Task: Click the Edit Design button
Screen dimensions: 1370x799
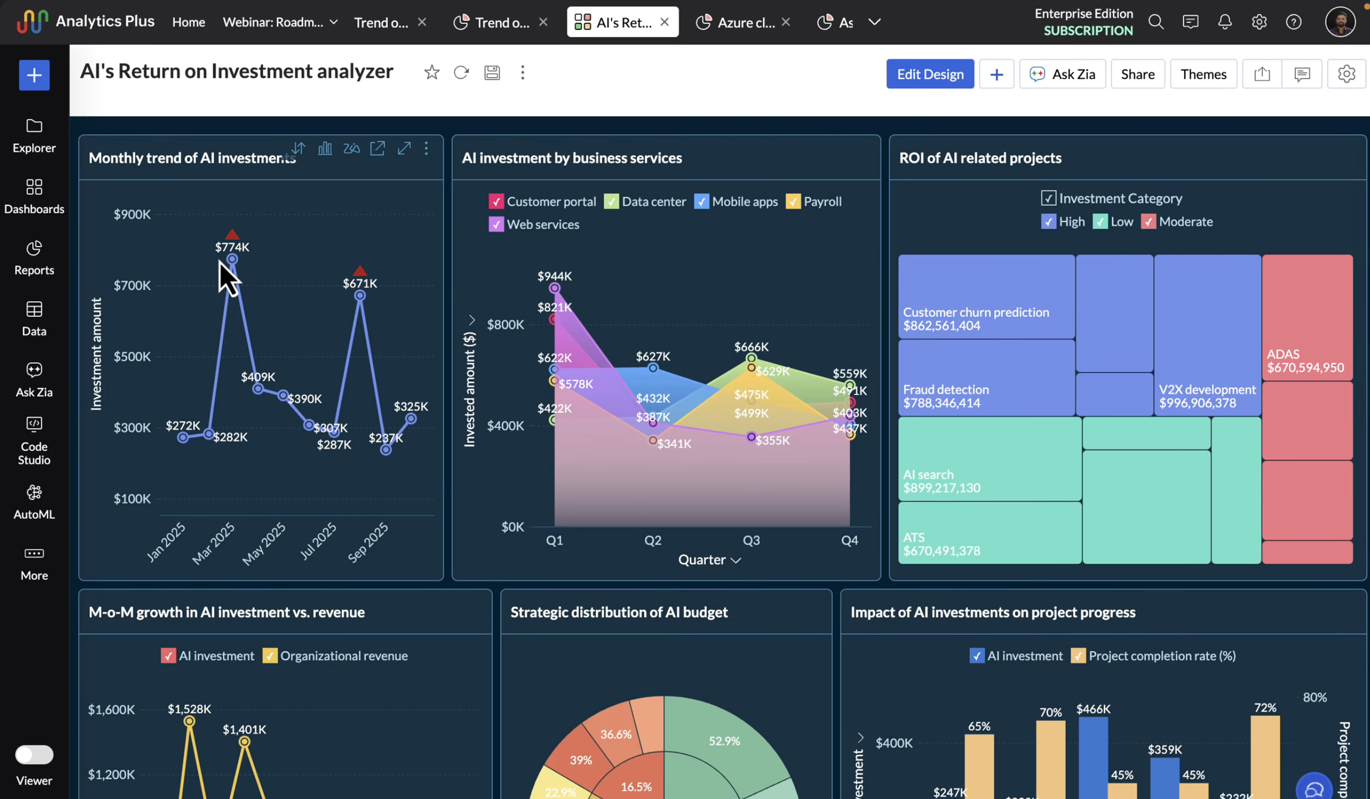Action: pyautogui.click(x=930, y=74)
